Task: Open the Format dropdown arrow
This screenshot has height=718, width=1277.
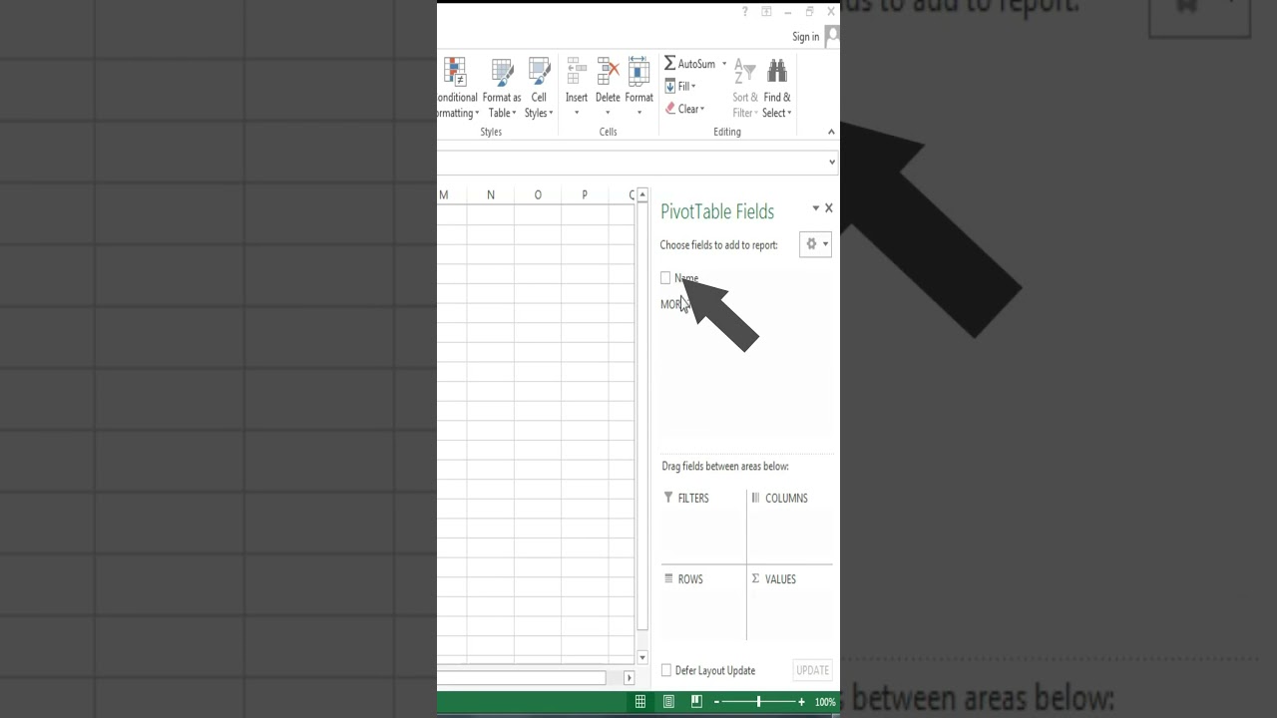Action: click(x=638, y=113)
